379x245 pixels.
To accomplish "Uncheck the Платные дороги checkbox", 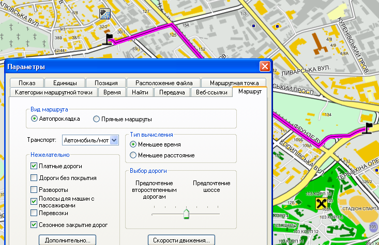I will (34, 166).
